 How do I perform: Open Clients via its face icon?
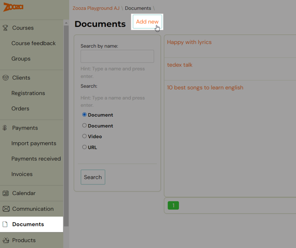pyautogui.click(x=5, y=78)
